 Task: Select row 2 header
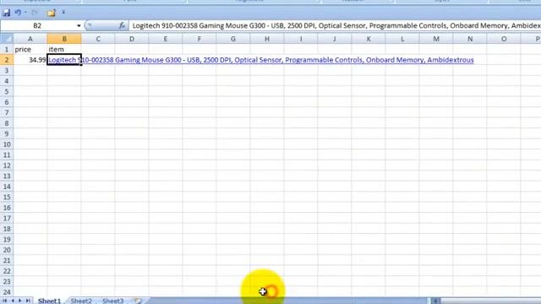[x=7, y=60]
